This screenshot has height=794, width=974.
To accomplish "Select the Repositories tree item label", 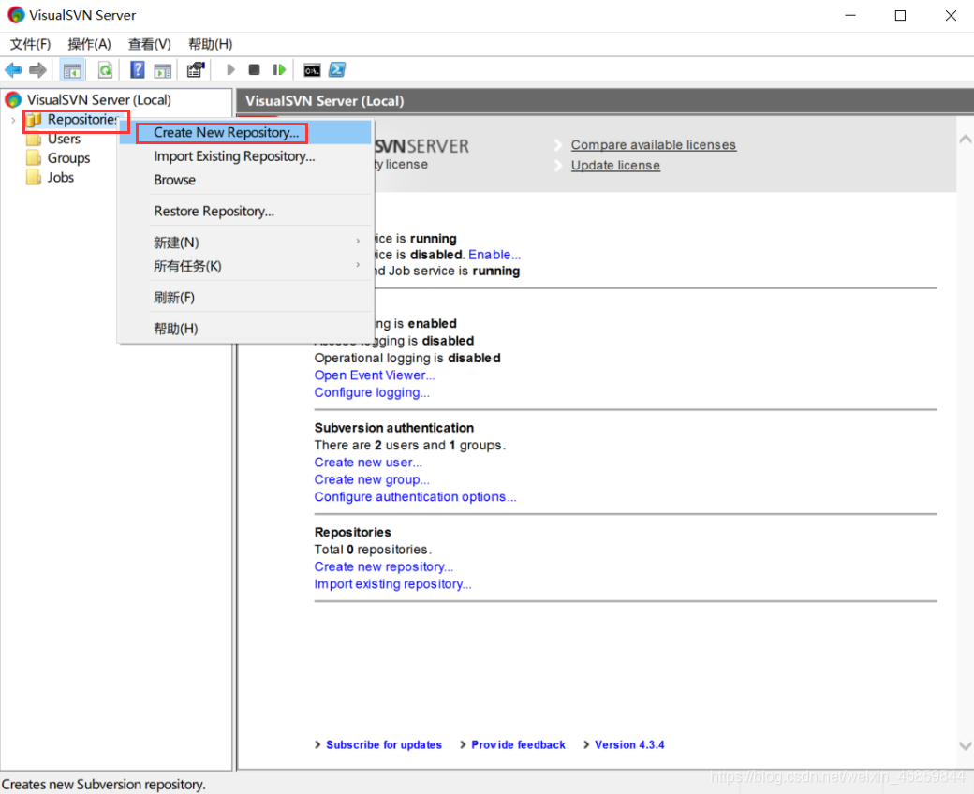I will [82, 119].
